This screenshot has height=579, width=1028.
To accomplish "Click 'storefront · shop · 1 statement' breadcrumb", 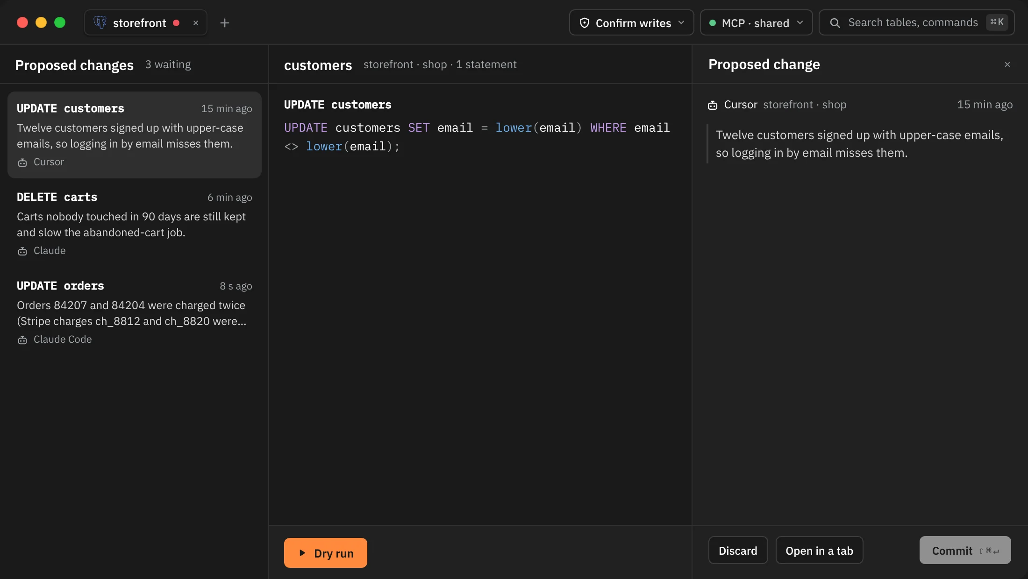I will pos(440,64).
